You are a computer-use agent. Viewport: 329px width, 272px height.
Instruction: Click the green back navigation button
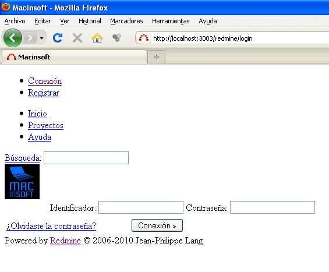click(x=13, y=38)
